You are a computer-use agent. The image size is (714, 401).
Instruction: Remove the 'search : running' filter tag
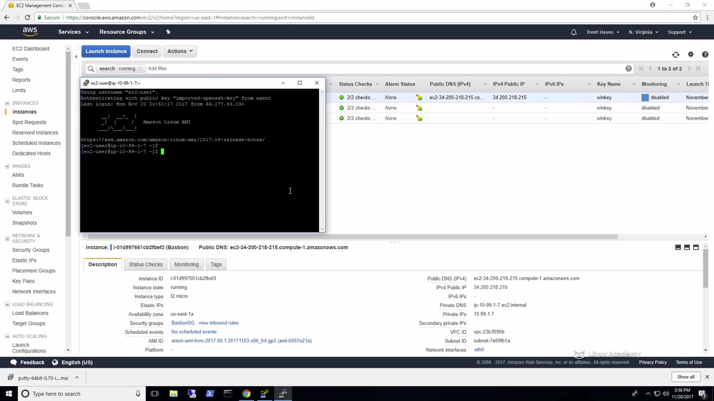(x=140, y=69)
